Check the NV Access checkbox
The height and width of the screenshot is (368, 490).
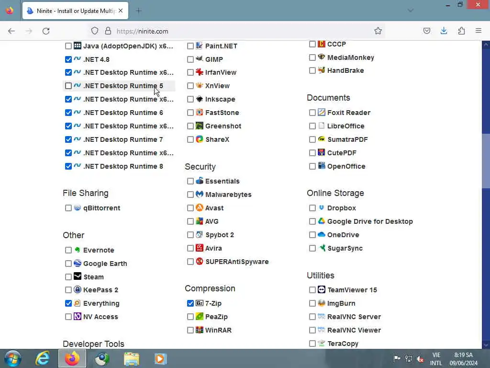(68, 317)
